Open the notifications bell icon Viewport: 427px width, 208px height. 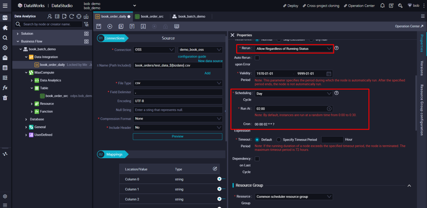pos(383,6)
